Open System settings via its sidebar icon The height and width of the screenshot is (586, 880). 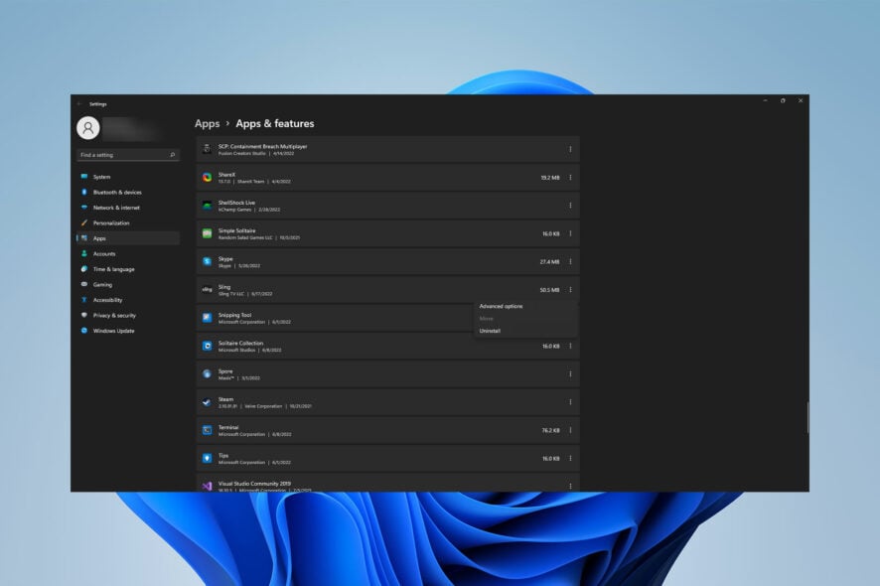[84, 177]
